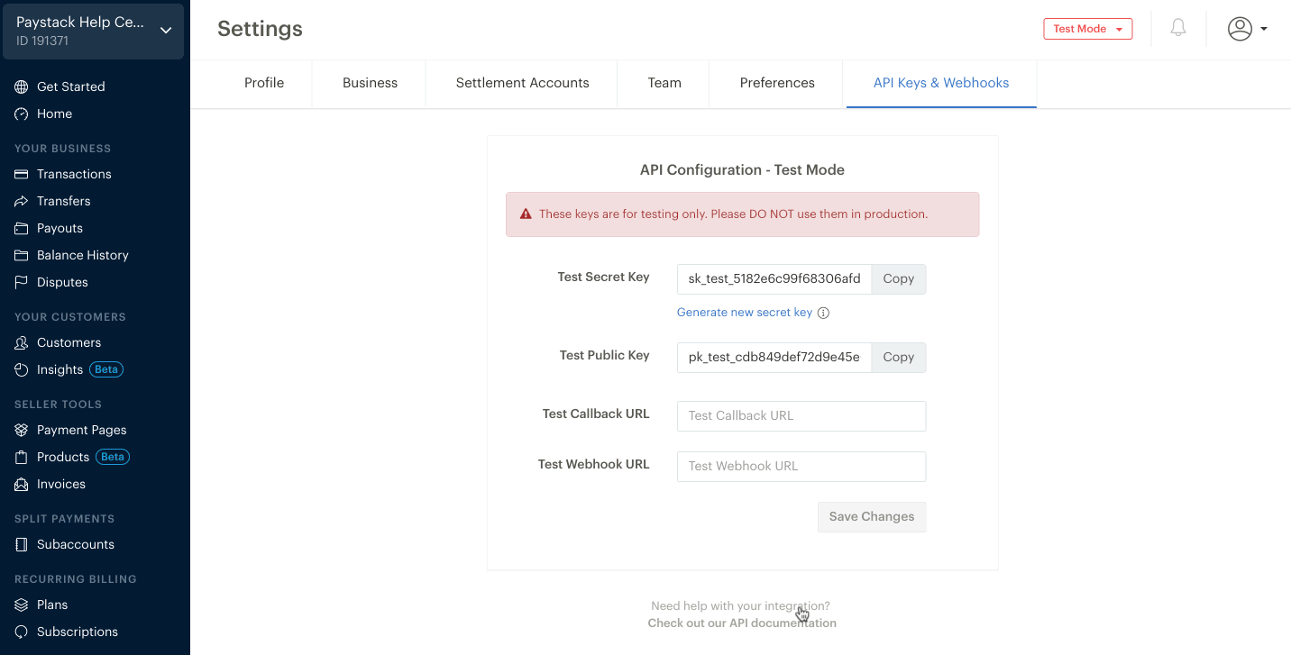The width and height of the screenshot is (1291, 655).
Task: Click the Subaccounts icon
Action: pyautogui.click(x=22, y=544)
